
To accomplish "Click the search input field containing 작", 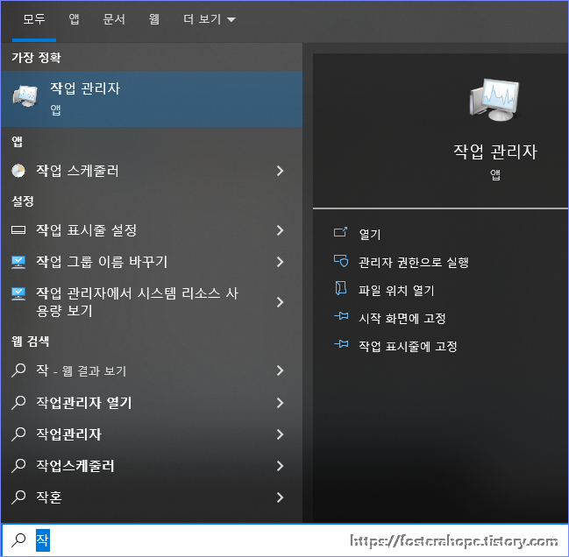I will point(284,540).
